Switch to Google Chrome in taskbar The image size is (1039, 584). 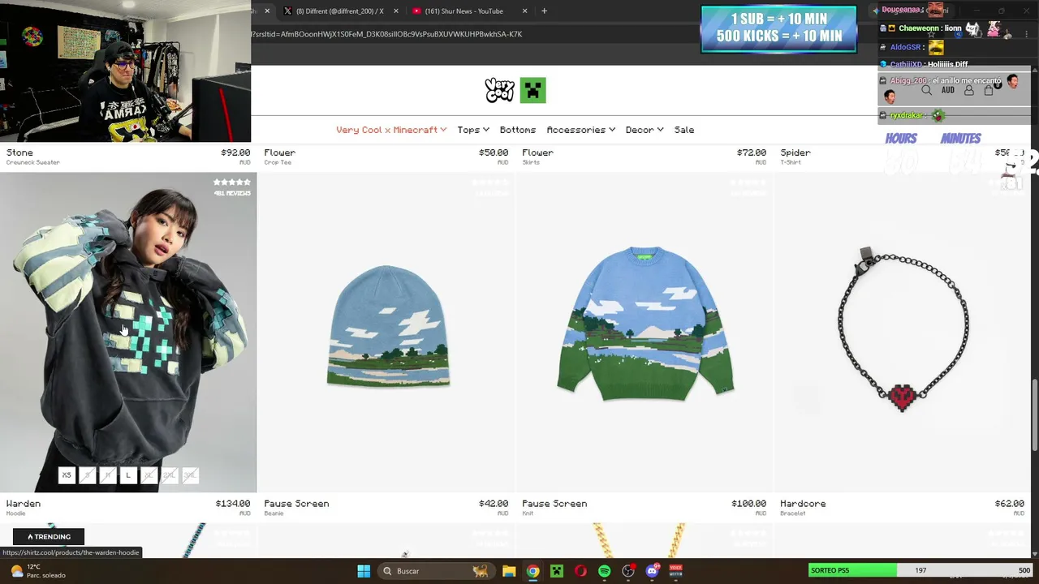click(x=532, y=571)
